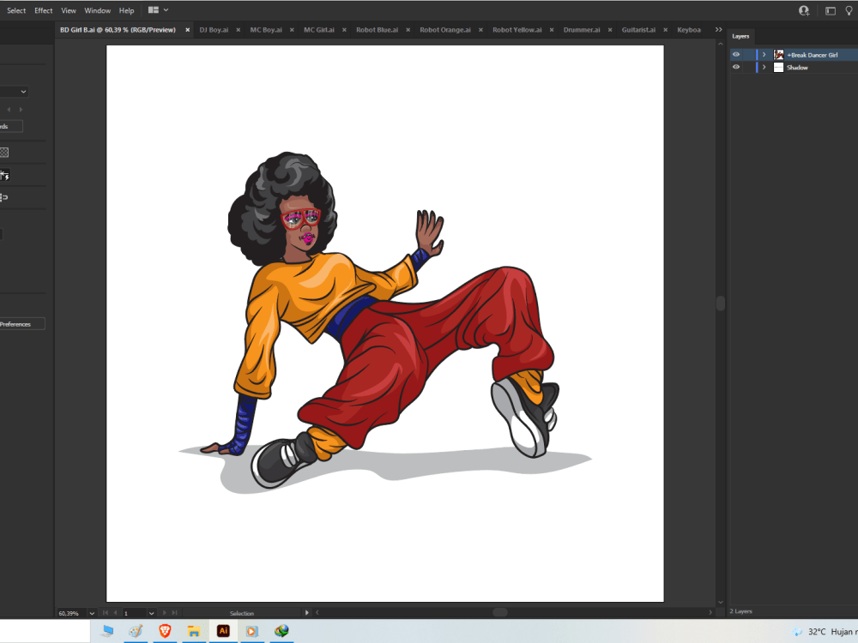Viewport: 858px width, 643px height.
Task: Click the snap to point icon
Action: pos(4,176)
